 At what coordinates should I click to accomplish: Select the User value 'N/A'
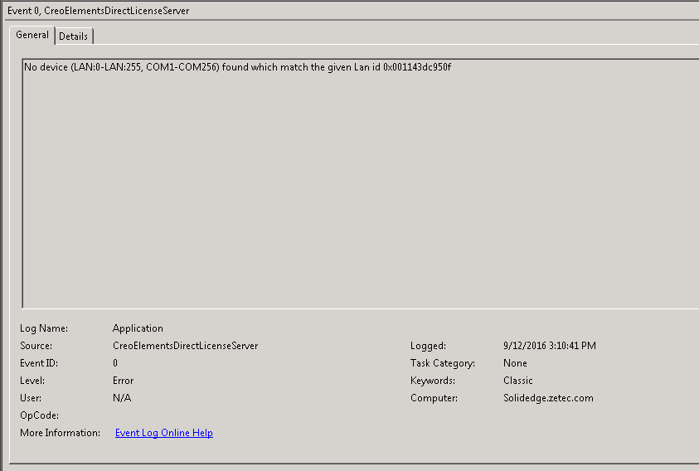(x=122, y=398)
